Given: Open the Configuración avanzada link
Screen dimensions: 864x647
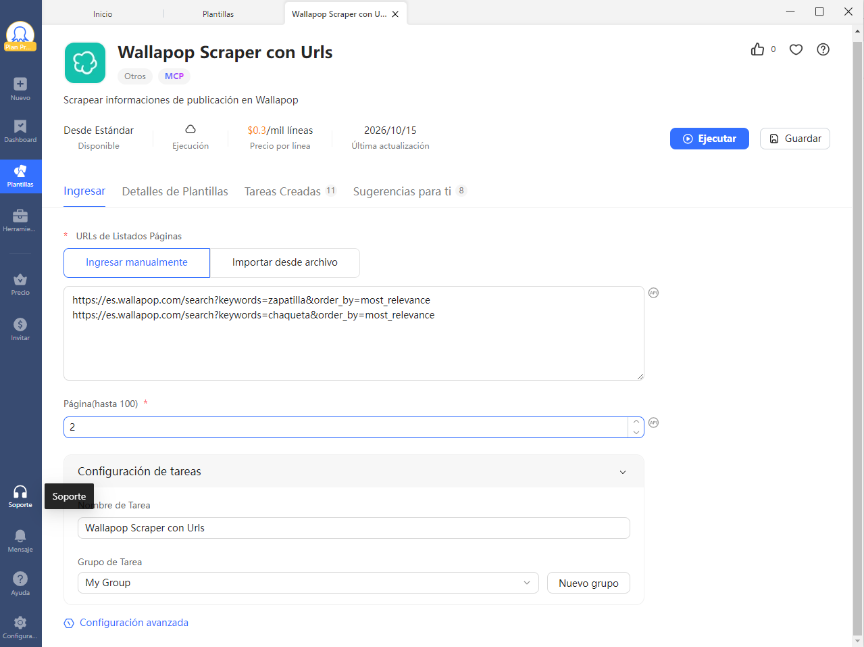Looking at the screenshot, I should pyautogui.click(x=126, y=623).
